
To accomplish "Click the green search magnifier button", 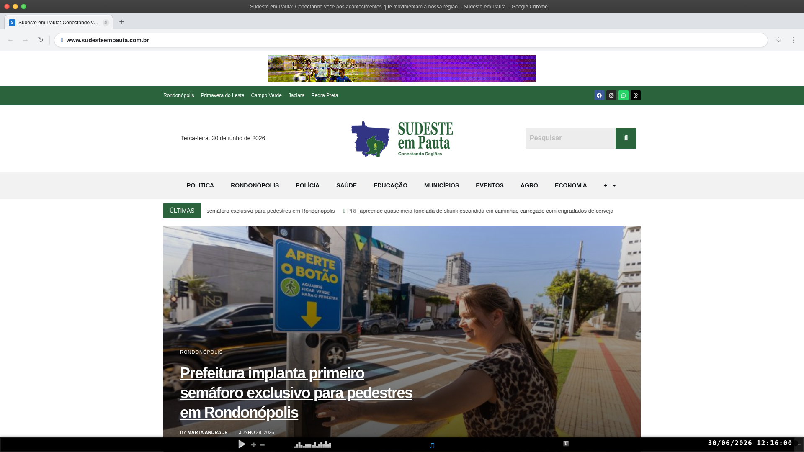I will (626, 138).
